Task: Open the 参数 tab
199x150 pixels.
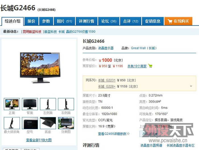Action: [46, 21]
